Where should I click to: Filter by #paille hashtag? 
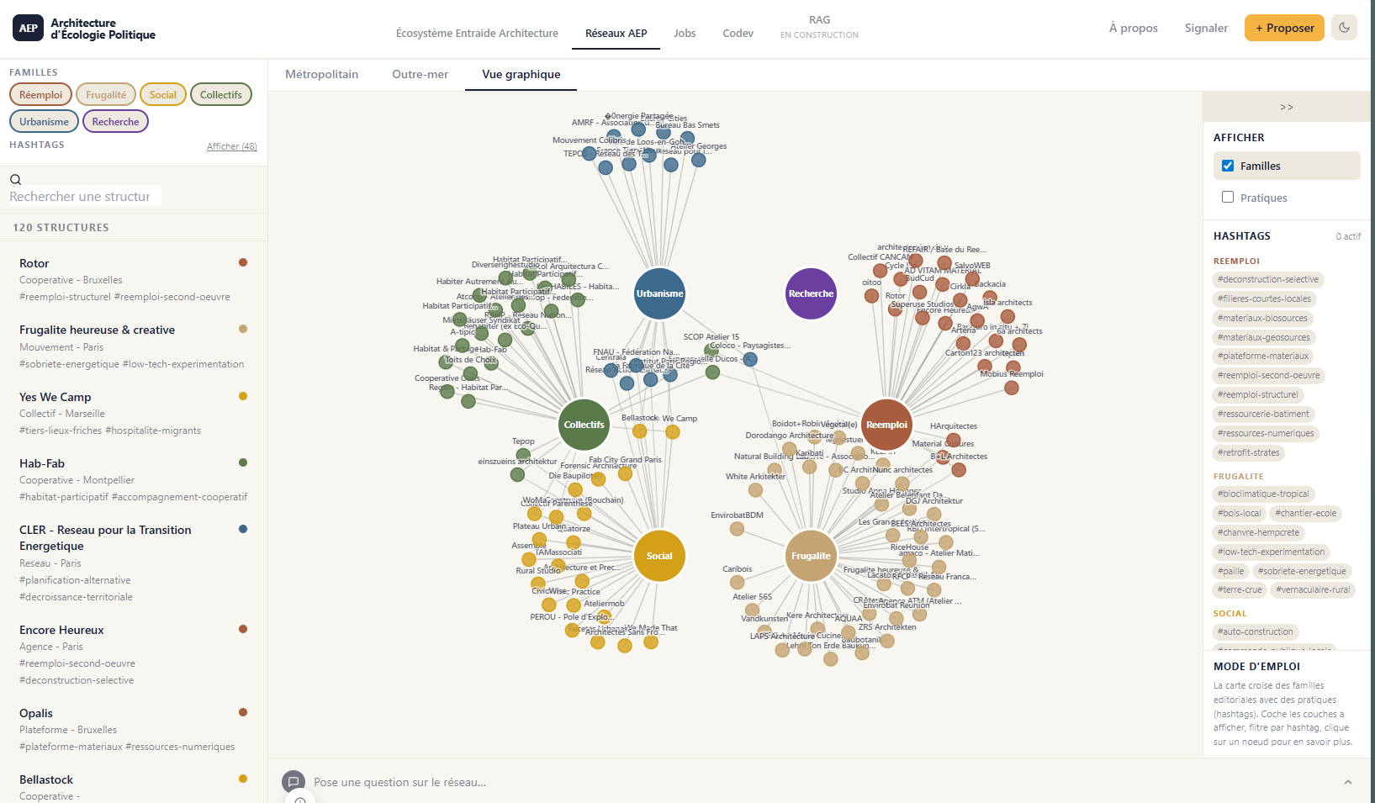1231,571
